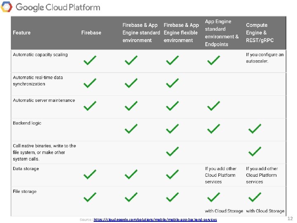Click Firebase & App Engine standard checkmark for capacity scaling
The width and height of the screenshot is (297, 223).
[131, 60]
